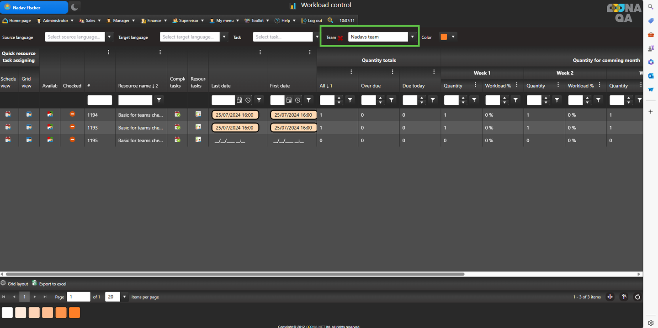Open schedule view for resource 1194
This screenshot has height=328, width=658.
point(8,114)
